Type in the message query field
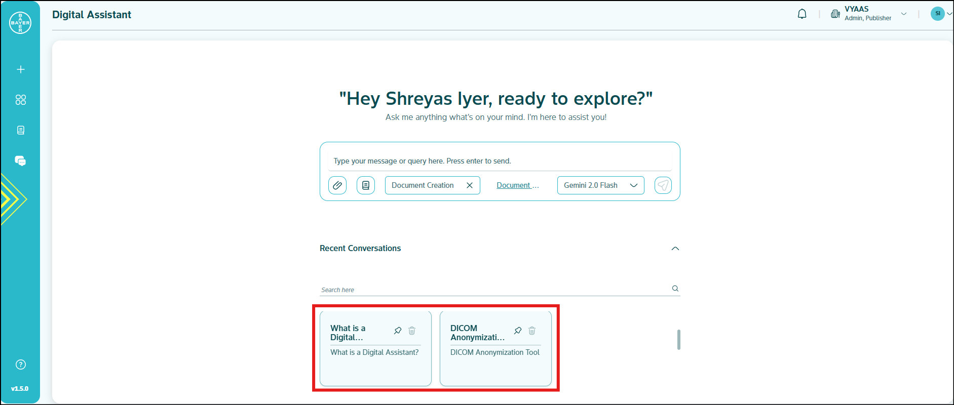 (499, 161)
